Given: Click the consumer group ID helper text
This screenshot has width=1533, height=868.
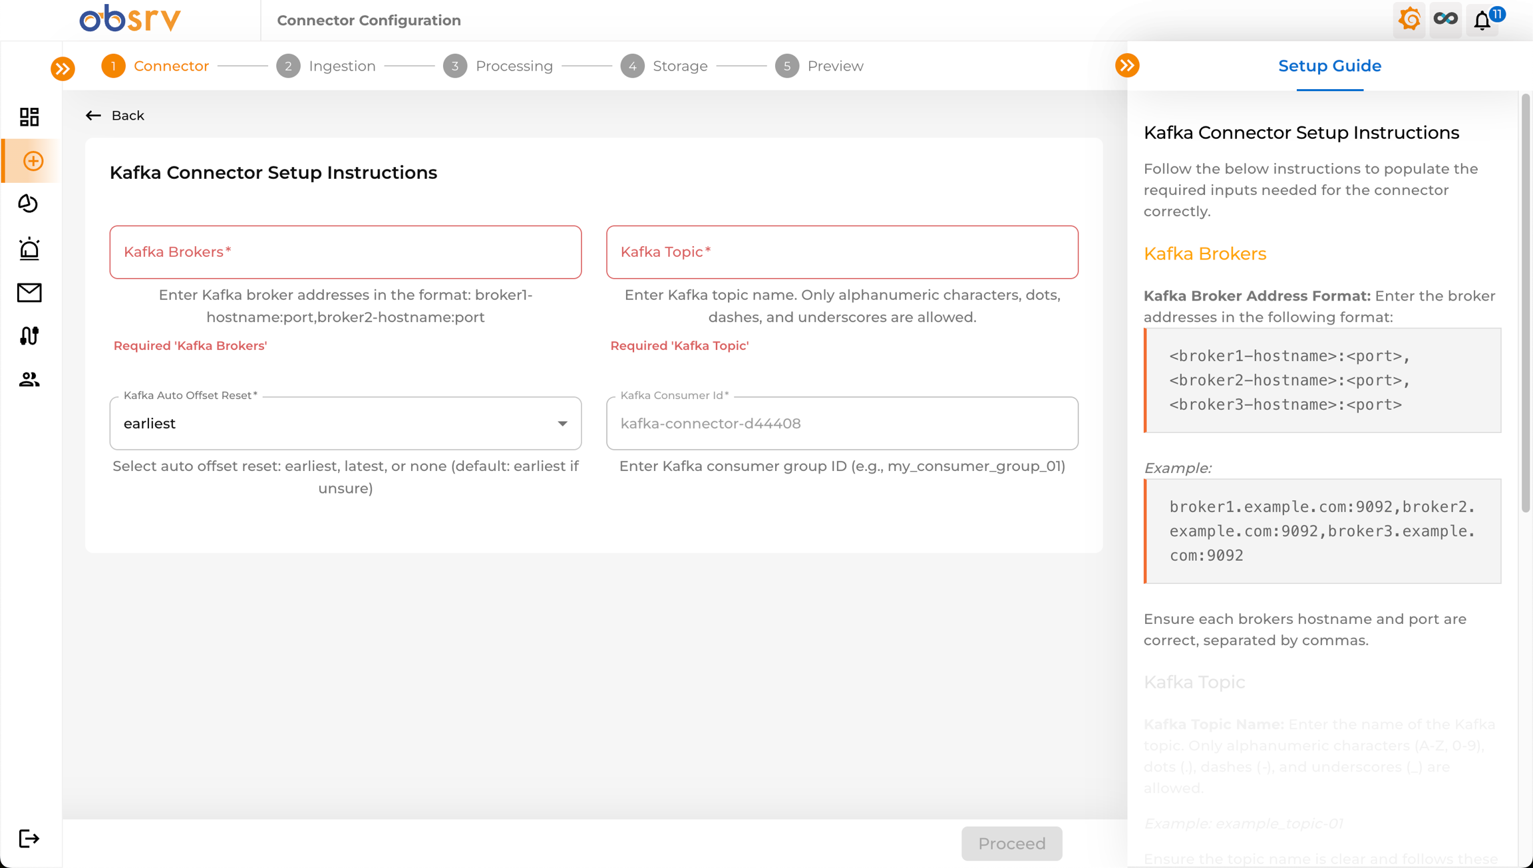Looking at the screenshot, I should 842,466.
